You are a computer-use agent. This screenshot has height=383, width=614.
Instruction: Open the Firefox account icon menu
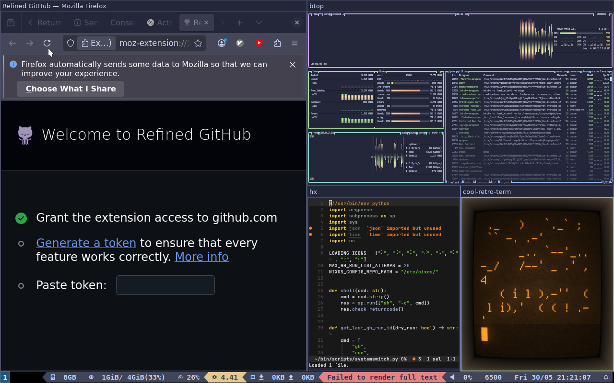click(222, 43)
